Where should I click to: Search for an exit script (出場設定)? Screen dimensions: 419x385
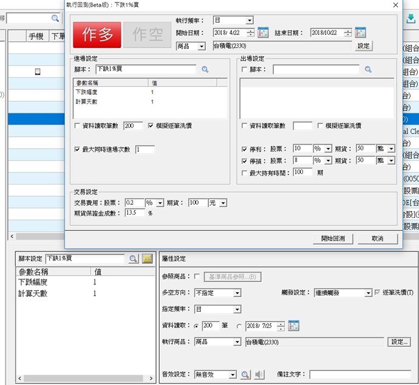point(368,70)
